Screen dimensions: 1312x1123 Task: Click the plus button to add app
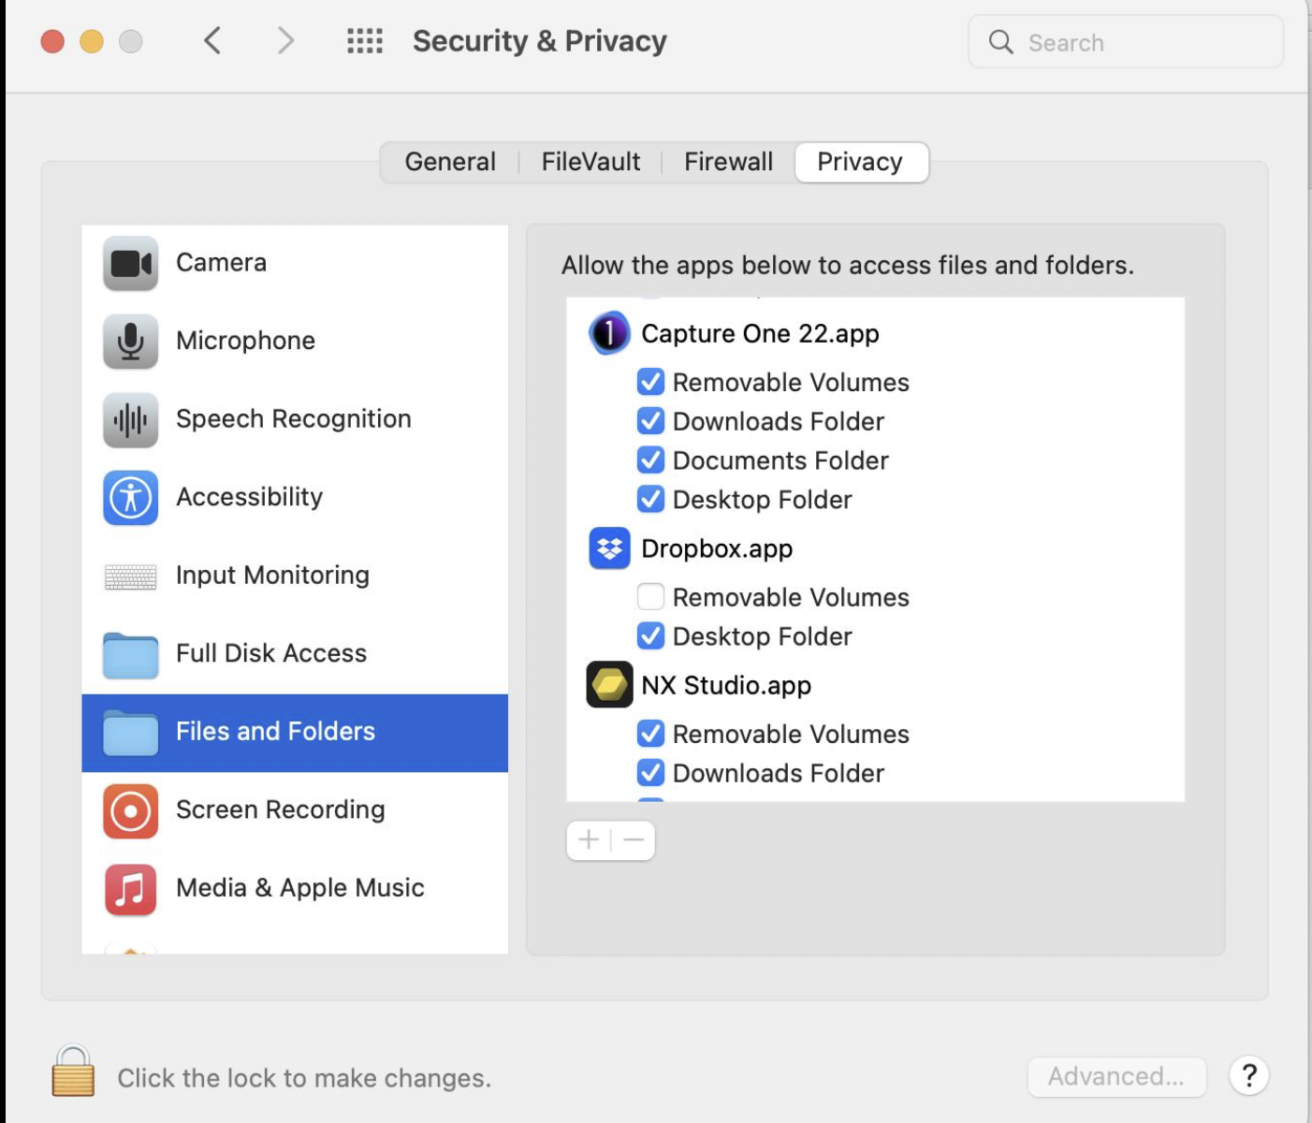coord(589,840)
